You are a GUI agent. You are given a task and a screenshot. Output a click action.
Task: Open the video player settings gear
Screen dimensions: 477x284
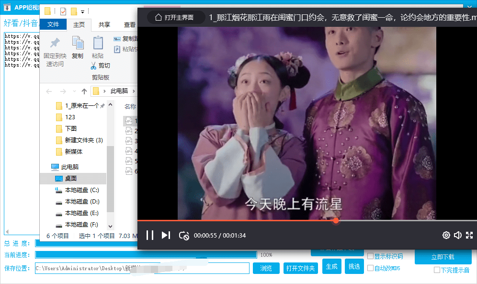pos(446,235)
